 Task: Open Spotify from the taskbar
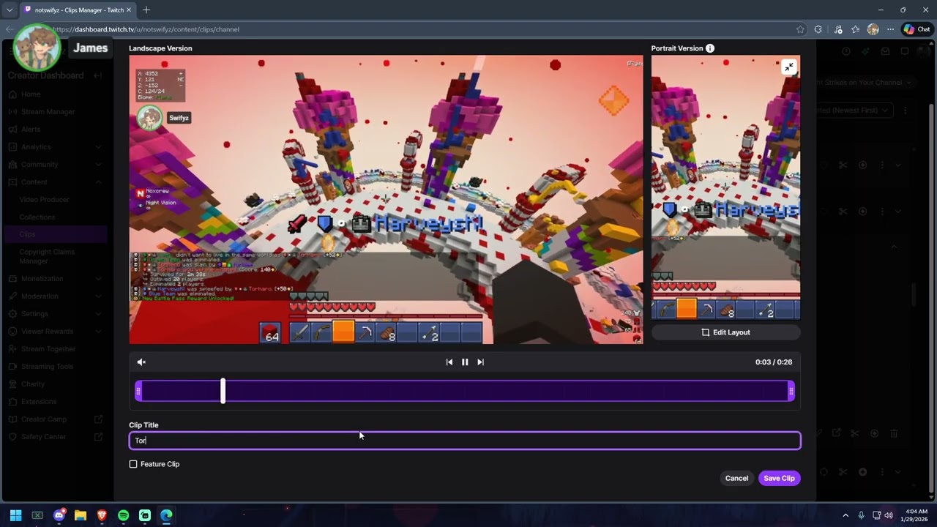124,515
